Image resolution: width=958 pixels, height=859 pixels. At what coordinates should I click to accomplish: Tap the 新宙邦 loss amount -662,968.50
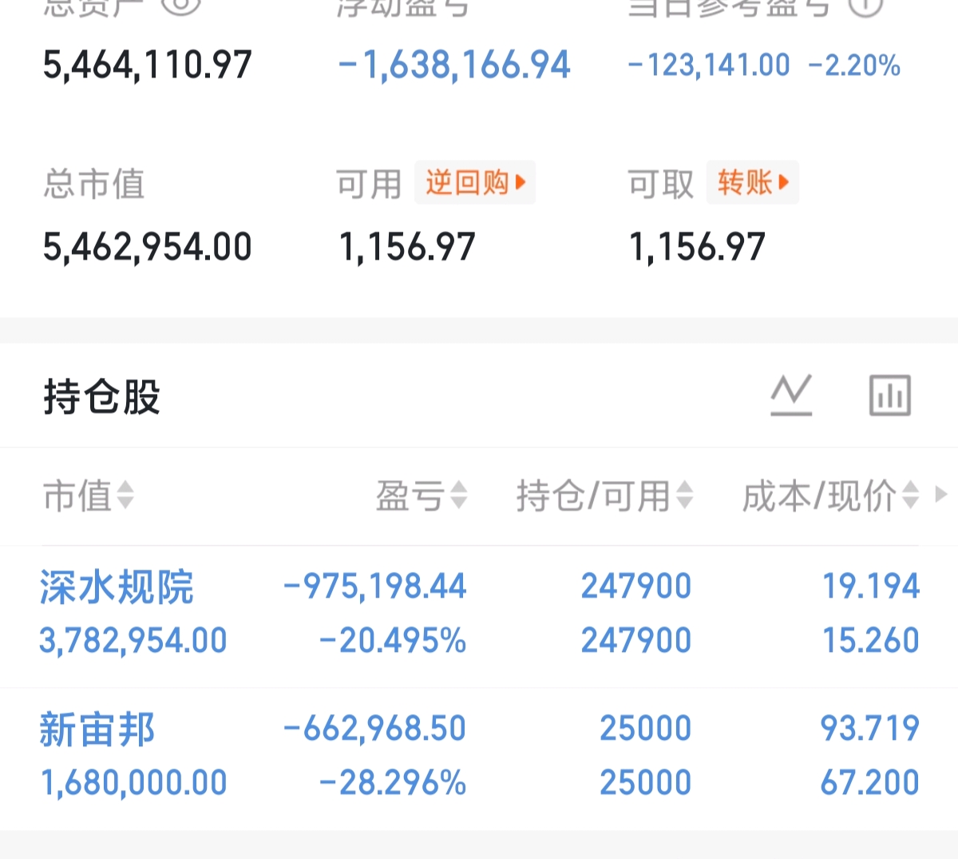374,728
